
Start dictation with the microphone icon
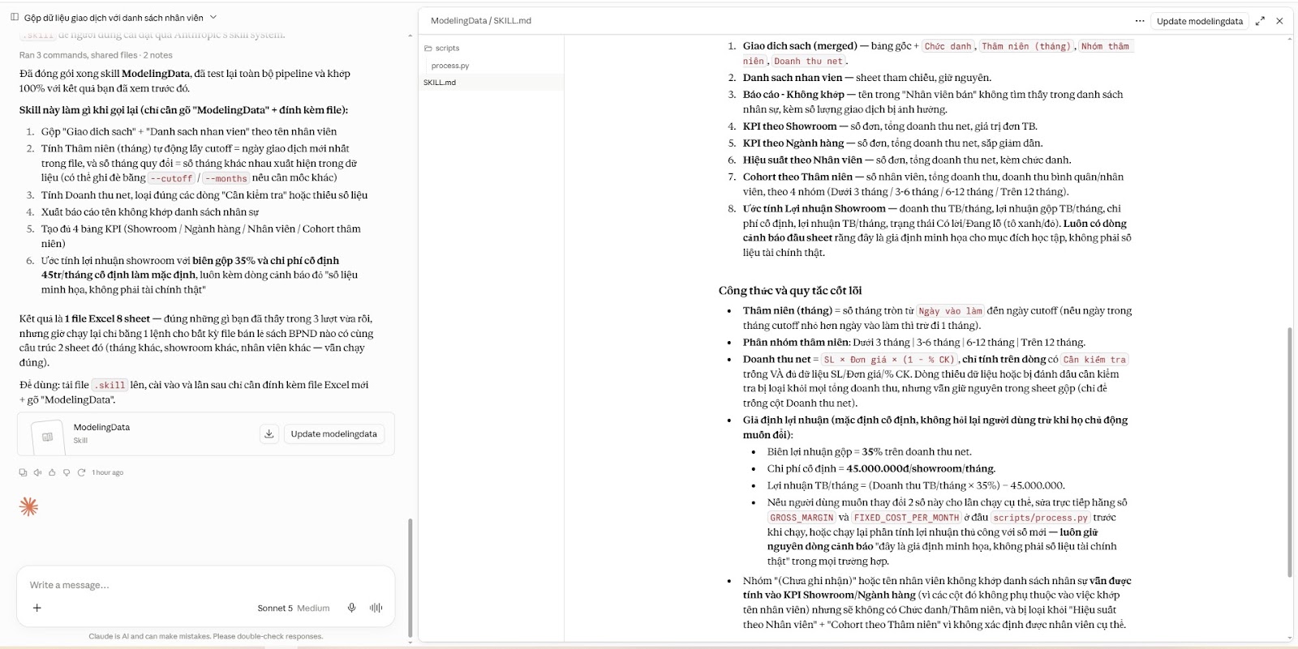(351, 608)
